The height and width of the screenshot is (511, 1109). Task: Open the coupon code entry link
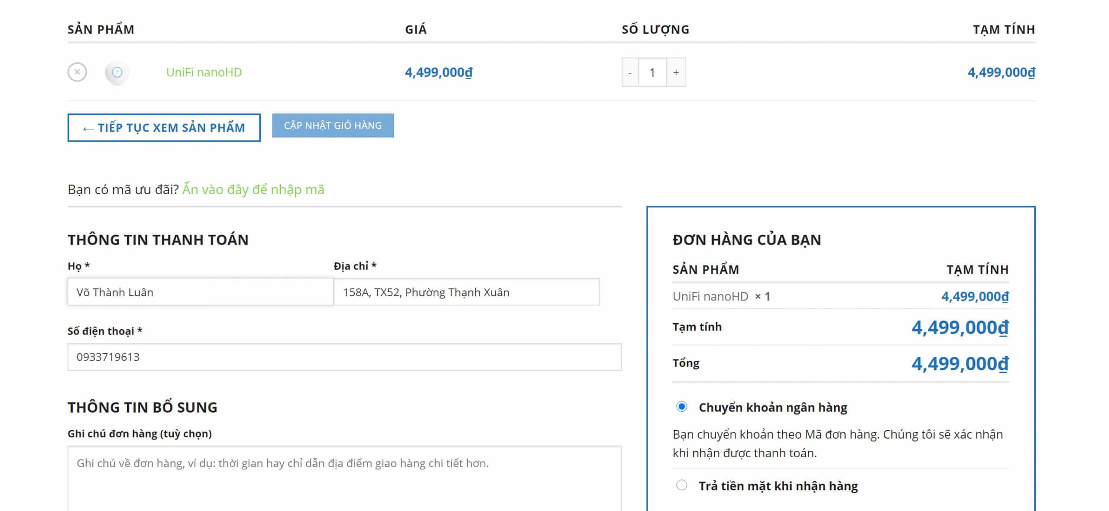(253, 190)
